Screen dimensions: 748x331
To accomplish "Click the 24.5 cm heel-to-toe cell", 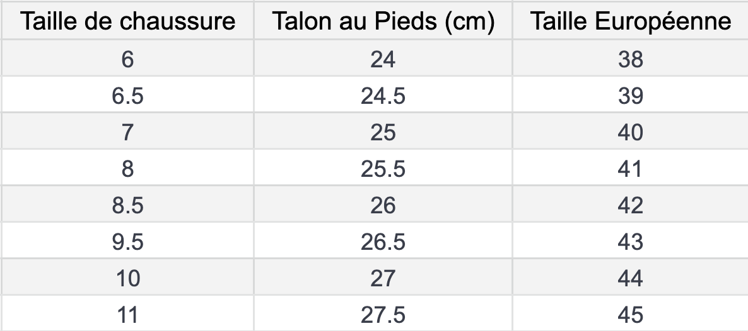I will pos(383,95).
